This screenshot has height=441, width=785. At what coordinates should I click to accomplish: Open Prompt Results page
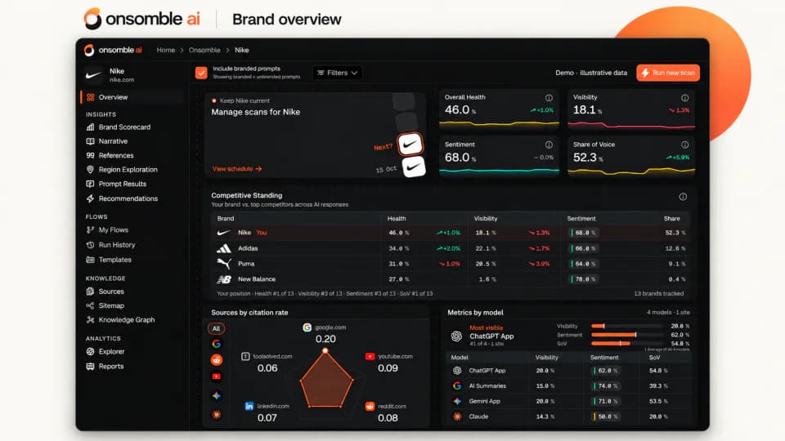point(122,184)
